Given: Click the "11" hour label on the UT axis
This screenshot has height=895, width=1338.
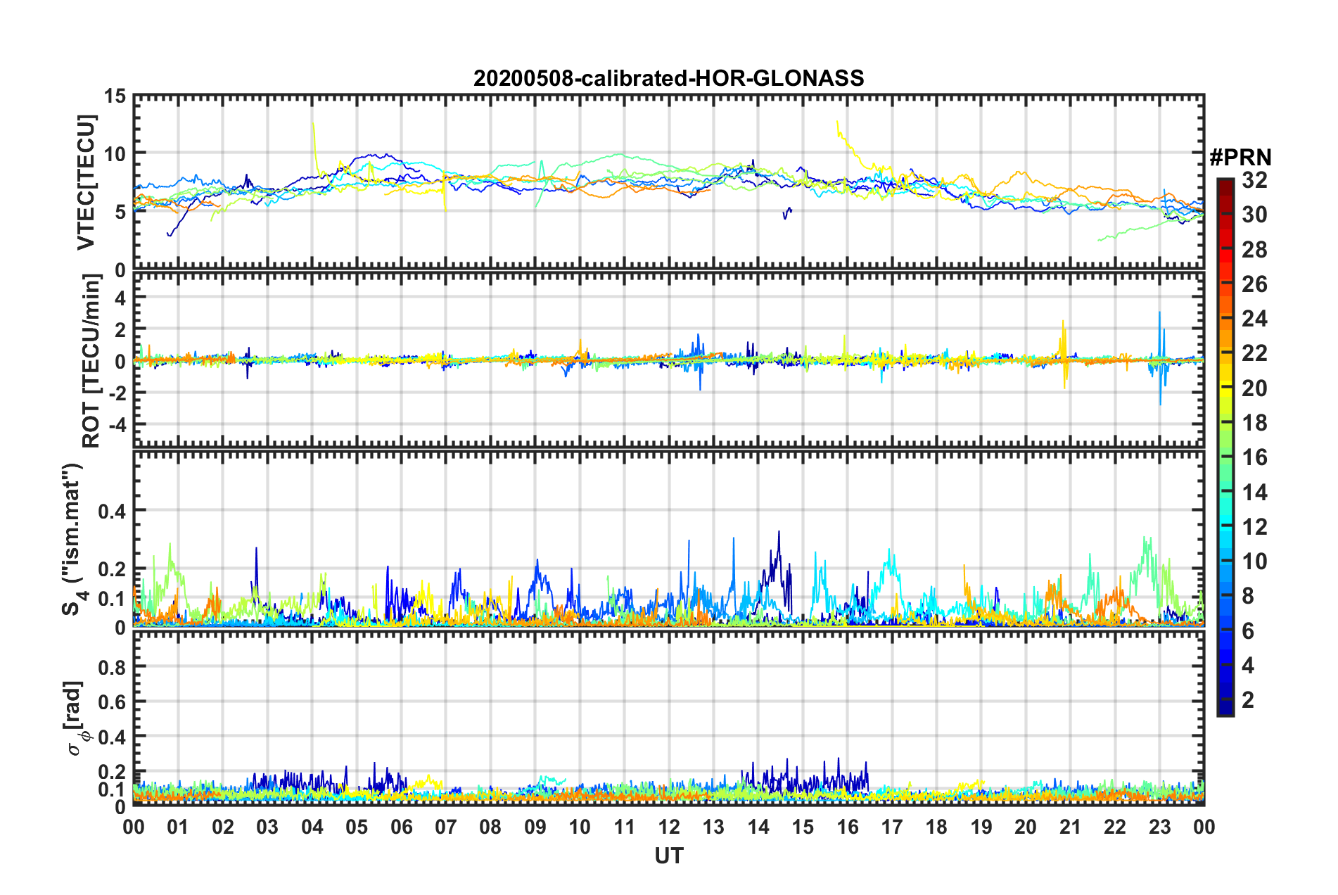Looking at the screenshot, I should click(x=625, y=827).
